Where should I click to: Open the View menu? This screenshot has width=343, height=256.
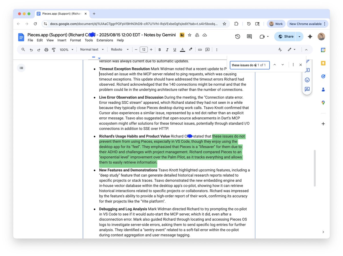point(50,40)
